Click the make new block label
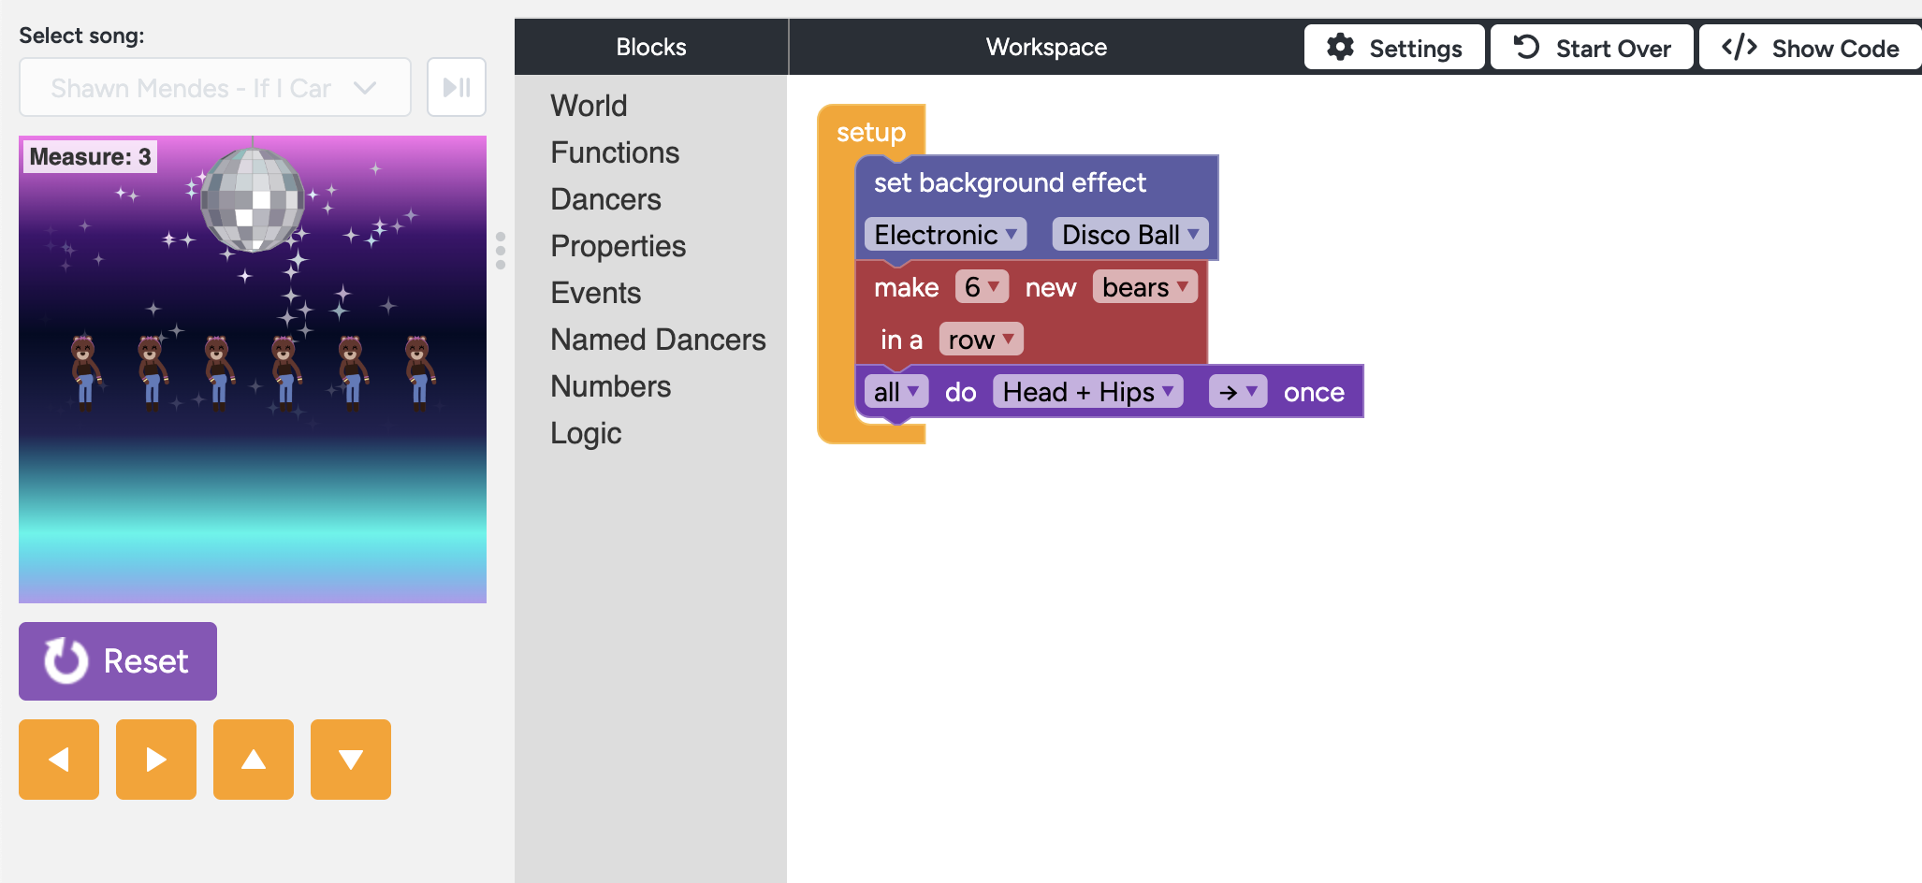Screen dimensions: 1922x883 pos(906,287)
